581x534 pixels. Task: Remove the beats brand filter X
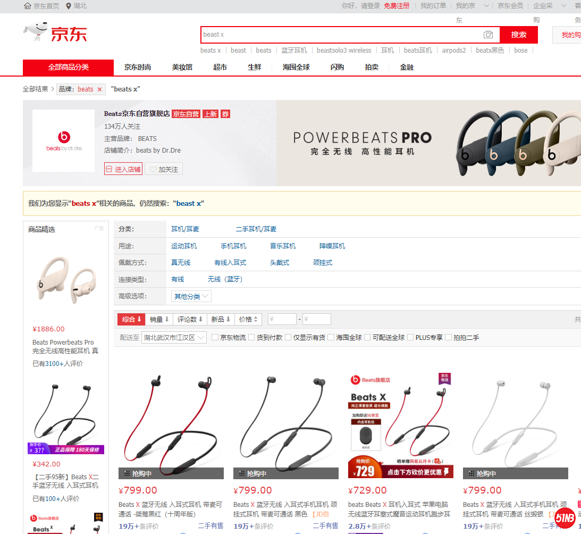(99, 89)
